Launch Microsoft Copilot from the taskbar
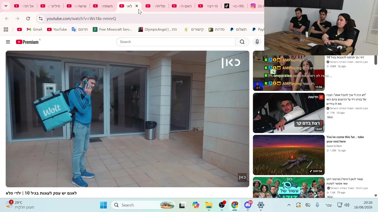This screenshot has height=212, width=378. [195, 205]
